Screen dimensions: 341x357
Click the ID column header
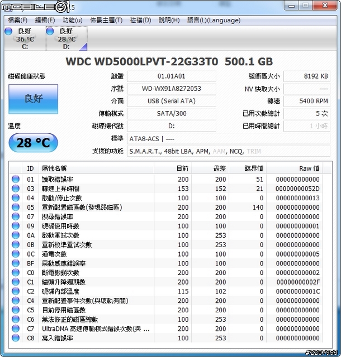[x=30, y=168]
